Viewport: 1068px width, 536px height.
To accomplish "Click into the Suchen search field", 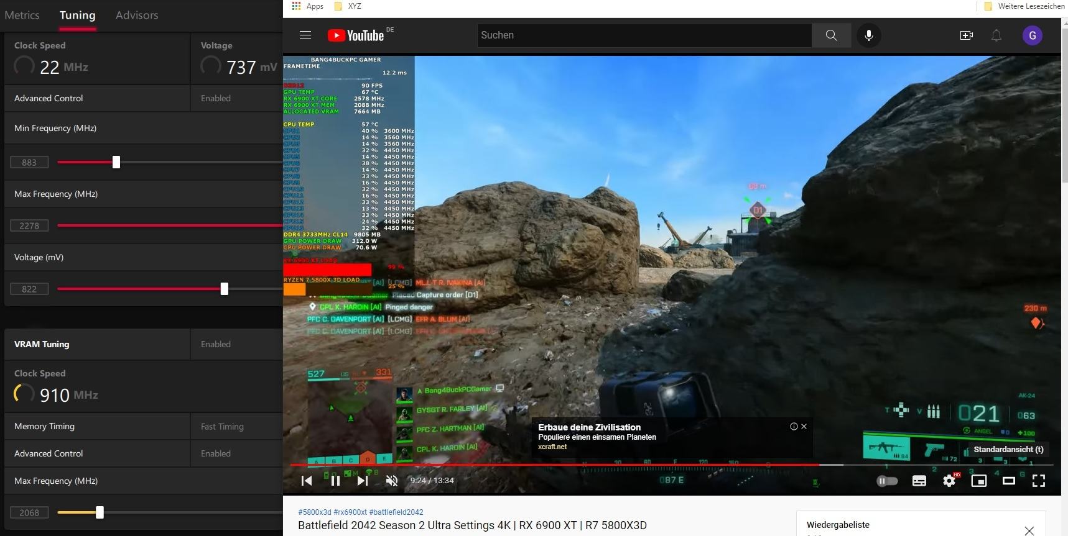I will click(x=644, y=35).
